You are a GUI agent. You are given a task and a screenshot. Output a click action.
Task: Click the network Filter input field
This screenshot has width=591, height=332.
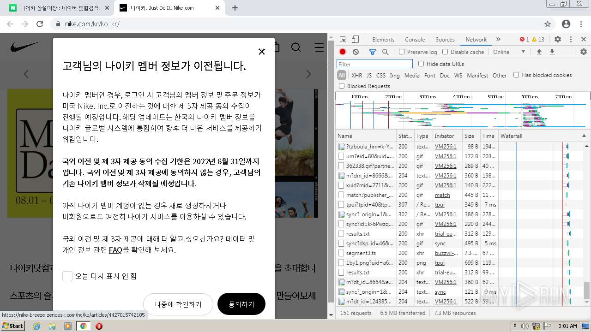374,64
